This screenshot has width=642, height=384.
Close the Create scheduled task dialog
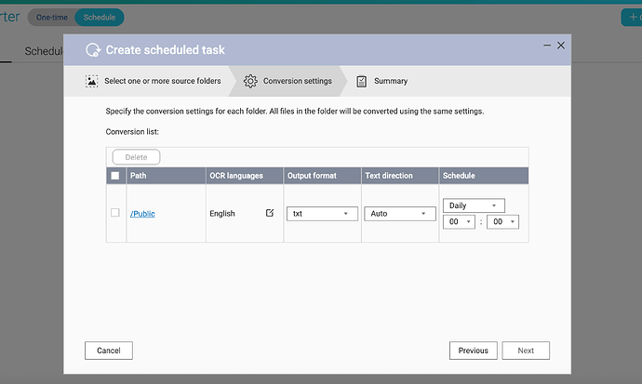click(x=561, y=46)
